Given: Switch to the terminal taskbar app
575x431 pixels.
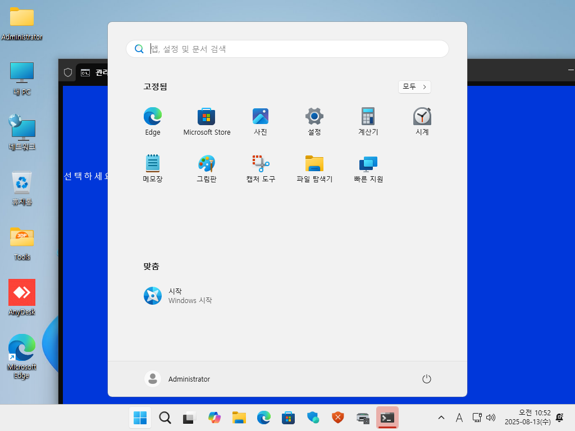Looking at the screenshot, I should point(387,418).
